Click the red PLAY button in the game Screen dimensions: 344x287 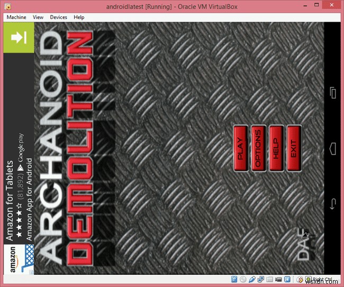pyautogui.click(x=241, y=148)
